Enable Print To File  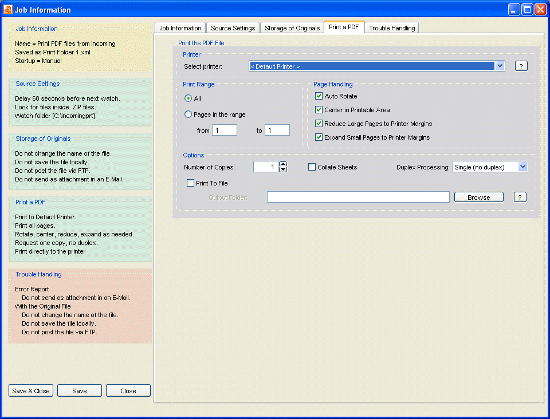[190, 183]
